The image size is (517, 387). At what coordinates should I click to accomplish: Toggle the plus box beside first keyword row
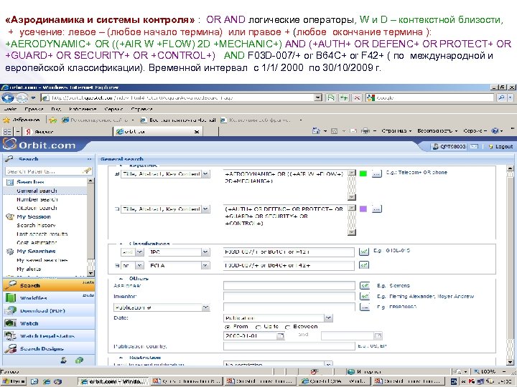click(117, 174)
